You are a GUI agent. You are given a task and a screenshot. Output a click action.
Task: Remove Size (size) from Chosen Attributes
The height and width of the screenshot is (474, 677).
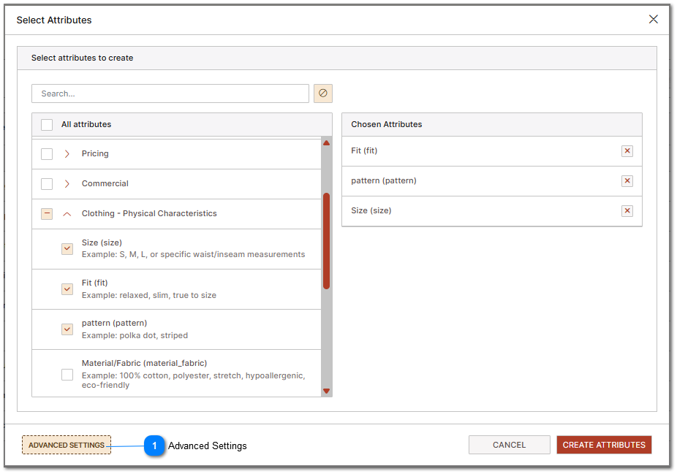tap(627, 210)
